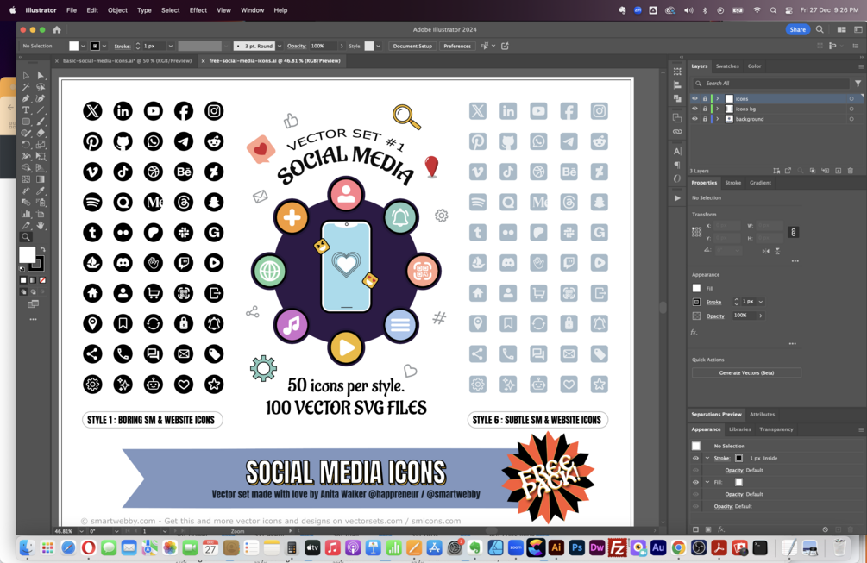Screen dimensions: 867x563
Task: Select the Type tool
Action: click(x=26, y=110)
